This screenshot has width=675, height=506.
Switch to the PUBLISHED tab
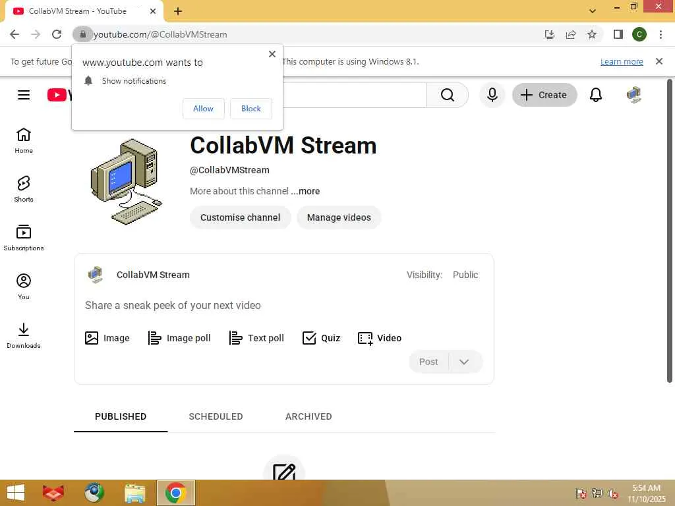pyautogui.click(x=121, y=416)
